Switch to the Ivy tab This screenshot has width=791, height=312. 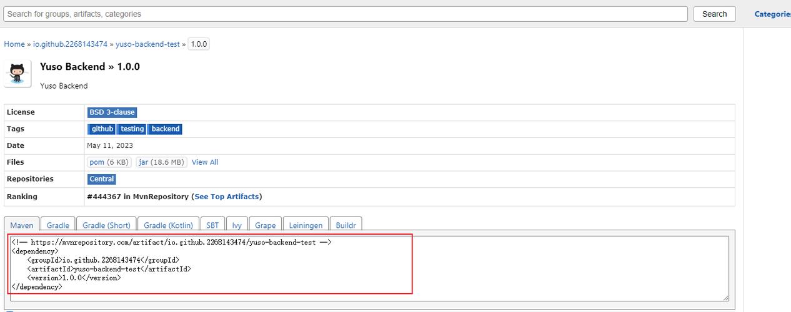pos(237,225)
